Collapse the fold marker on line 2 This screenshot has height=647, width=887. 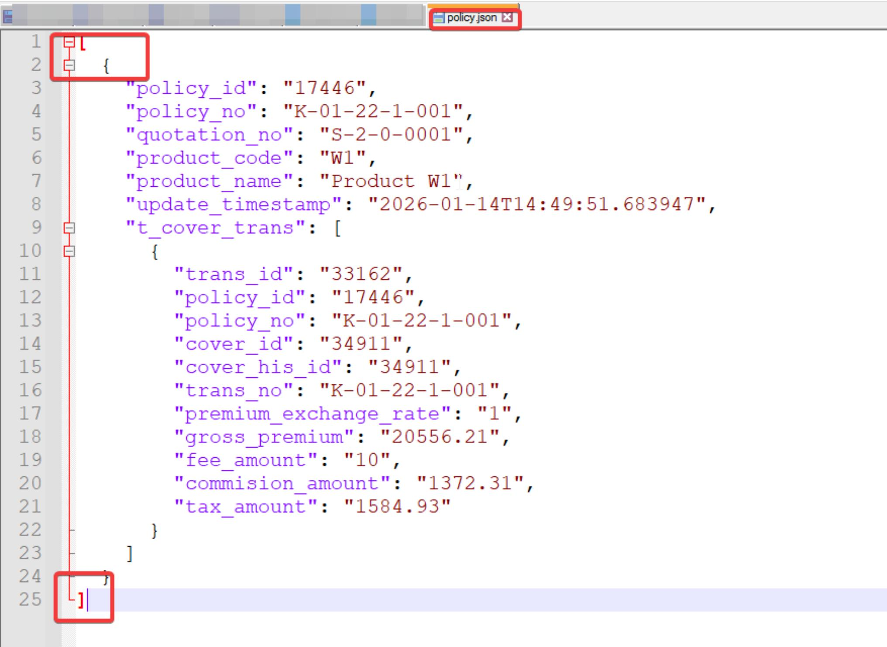pyautogui.click(x=69, y=65)
